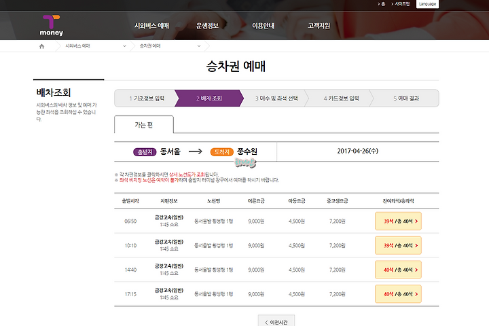This screenshot has height=326, width=489.
Task: Select seats for the 06:50 bus
Action: coord(398,221)
